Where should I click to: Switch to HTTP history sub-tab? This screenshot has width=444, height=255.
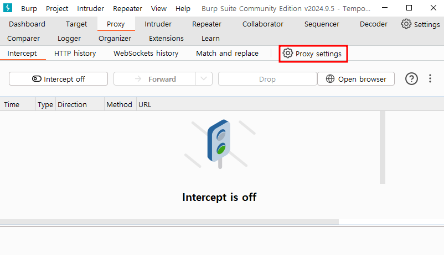pyautogui.click(x=75, y=53)
